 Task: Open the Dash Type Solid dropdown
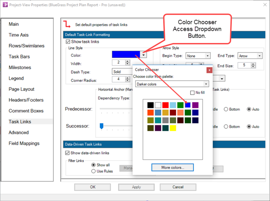(122, 72)
